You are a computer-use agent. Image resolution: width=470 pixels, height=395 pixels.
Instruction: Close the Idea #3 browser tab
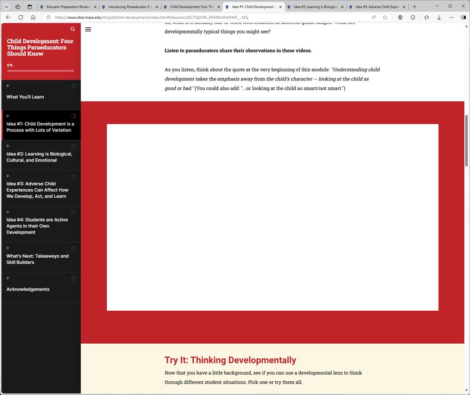[x=404, y=7]
